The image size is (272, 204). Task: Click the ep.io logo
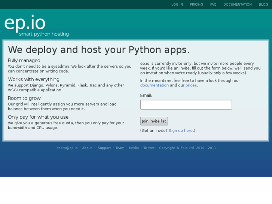coord(25,23)
